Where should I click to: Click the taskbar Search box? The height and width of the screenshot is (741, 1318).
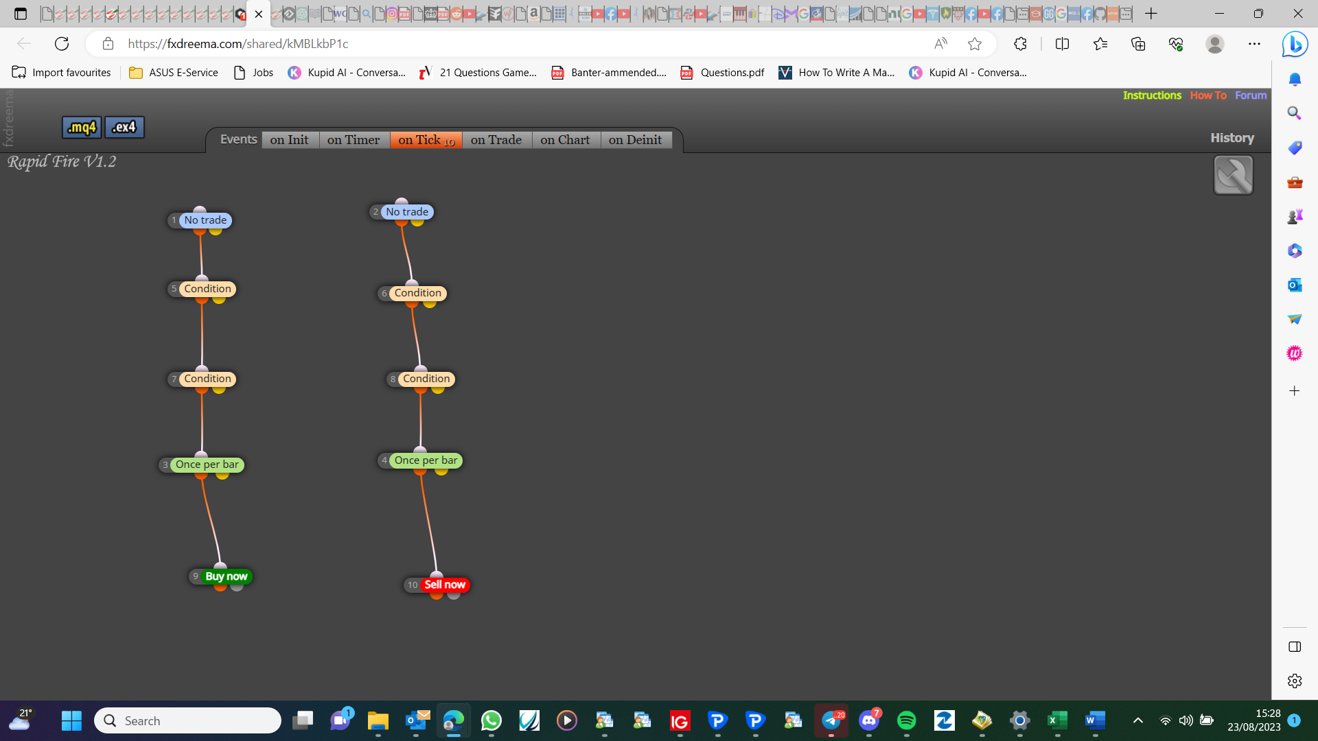coord(187,720)
